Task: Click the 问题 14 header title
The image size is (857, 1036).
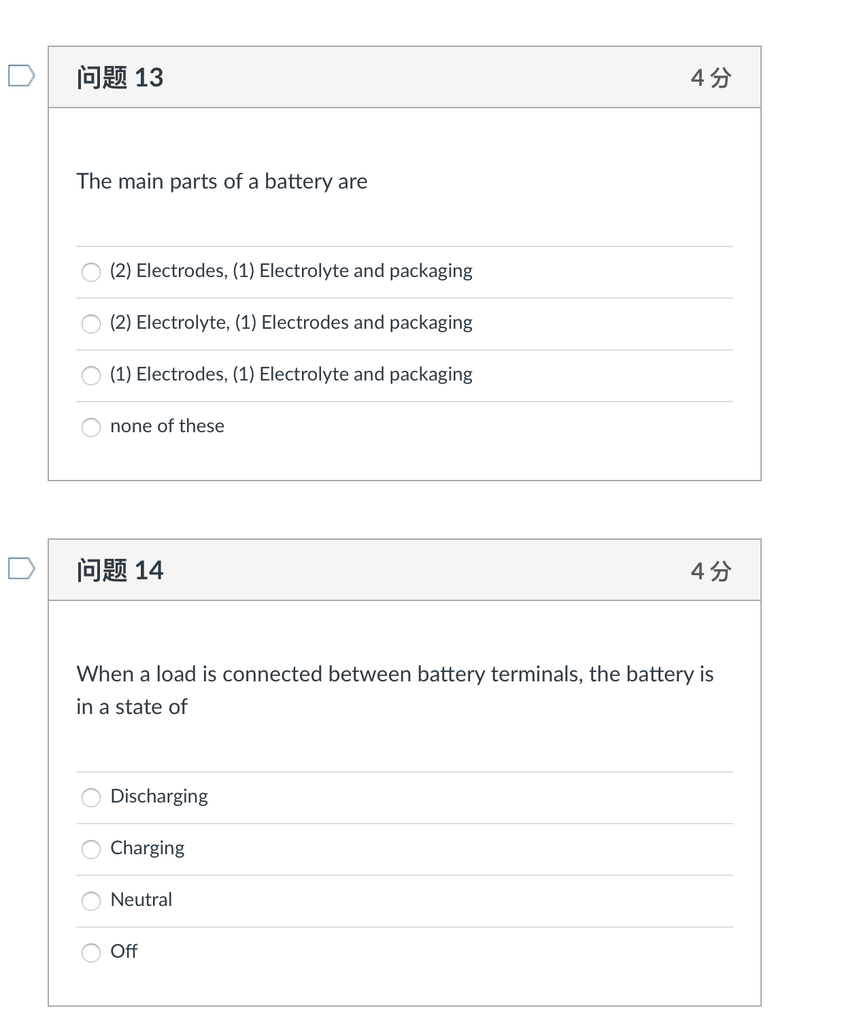Action: [x=120, y=570]
